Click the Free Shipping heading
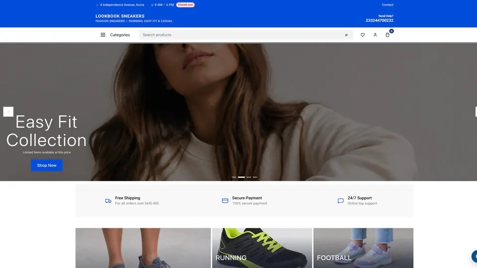Image resolution: width=477 pixels, height=268 pixels. 128,198
